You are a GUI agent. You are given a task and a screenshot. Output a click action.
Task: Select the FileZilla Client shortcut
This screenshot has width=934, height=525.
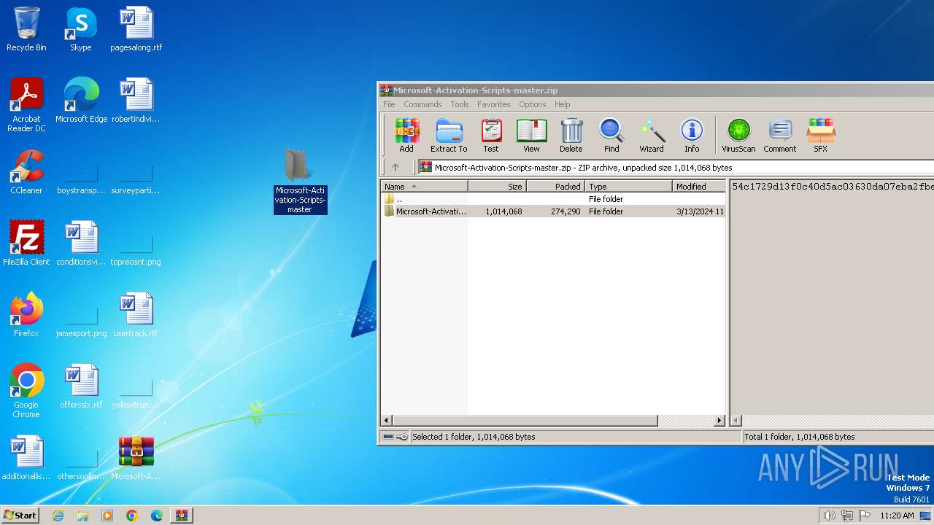tap(26, 244)
